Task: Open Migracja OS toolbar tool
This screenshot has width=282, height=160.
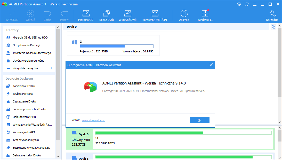Action: point(86,16)
